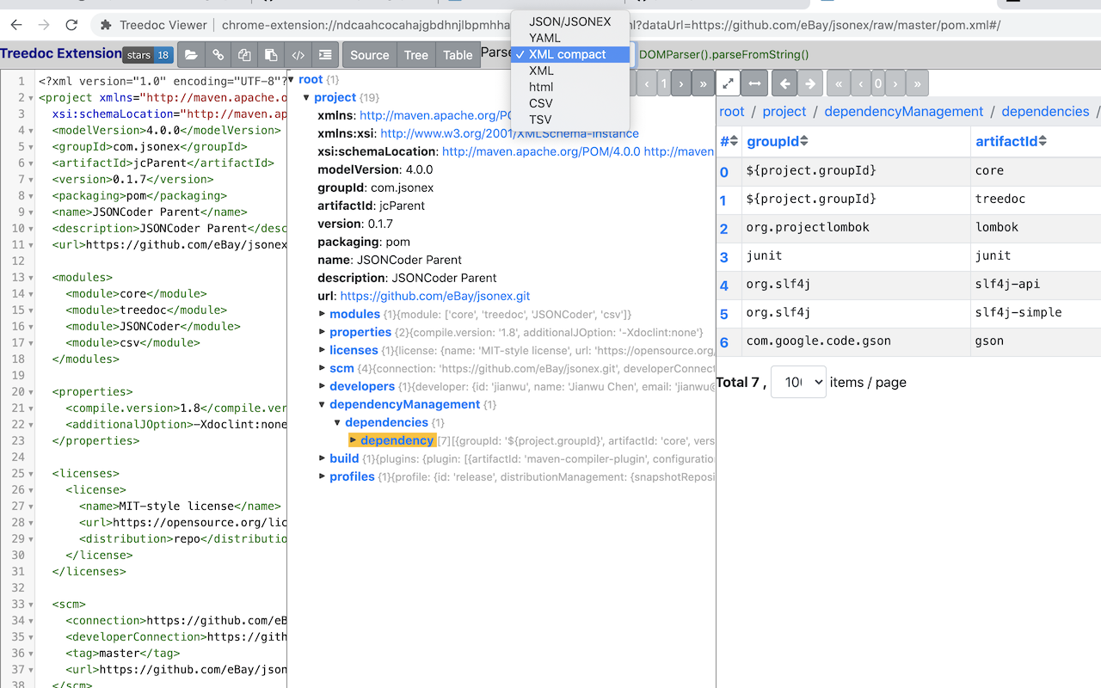
Task: Open items per page dropdown
Action: (798, 382)
